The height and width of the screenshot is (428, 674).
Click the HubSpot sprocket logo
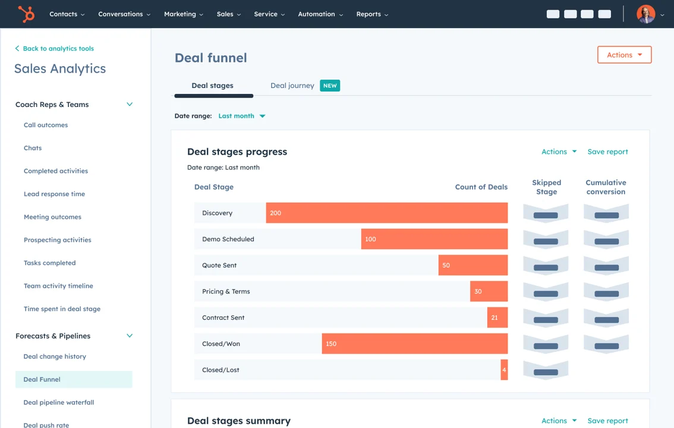(x=26, y=14)
